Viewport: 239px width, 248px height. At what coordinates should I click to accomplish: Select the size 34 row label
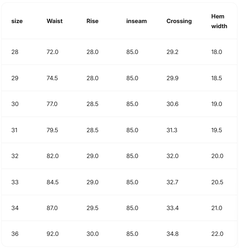click(x=15, y=208)
